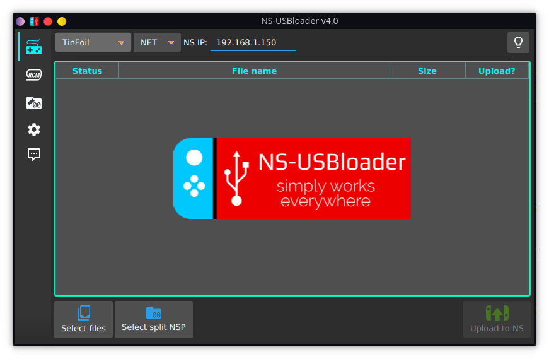The height and width of the screenshot is (359, 549).
Task: Switch to the RCM payload tab
Action: [34, 74]
